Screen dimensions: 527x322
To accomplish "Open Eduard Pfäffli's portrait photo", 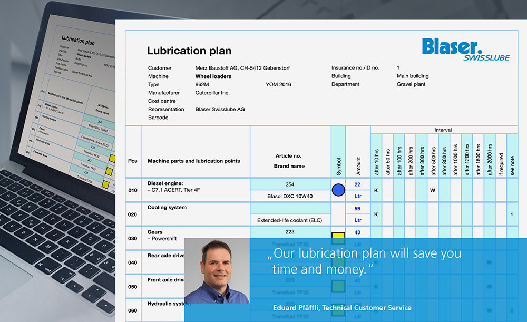I will [x=217, y=271].
